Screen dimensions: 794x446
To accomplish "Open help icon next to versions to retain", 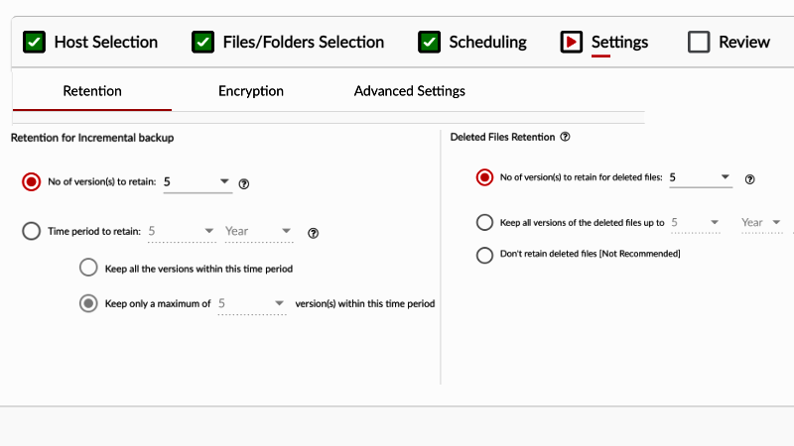I will click(244, 184).
